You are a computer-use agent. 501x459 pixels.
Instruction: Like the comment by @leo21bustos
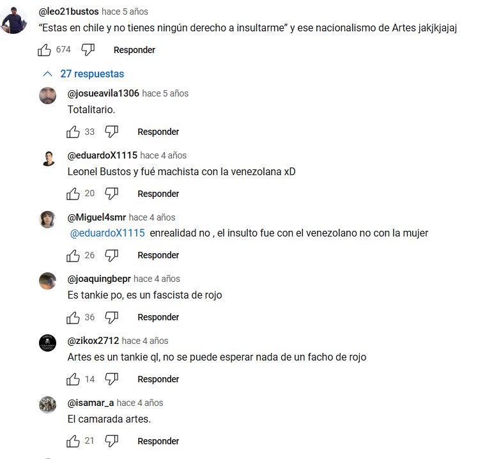point(44,50)
